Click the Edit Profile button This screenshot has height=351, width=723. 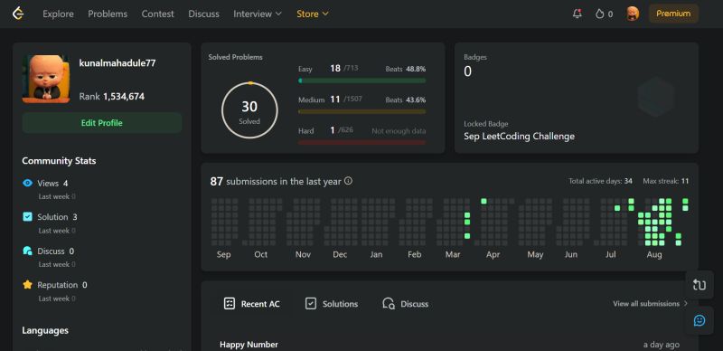(x=102, y=123)
